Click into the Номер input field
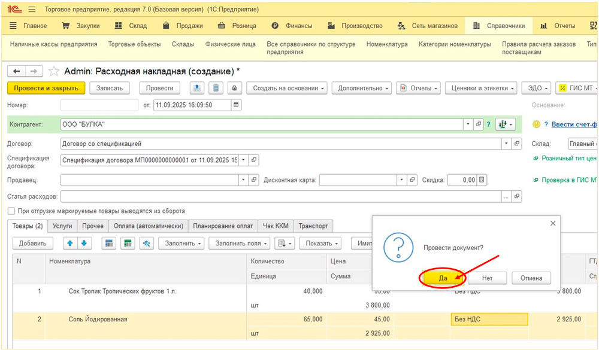The image size is (599, 350). pyautogui.click(x=99, y=105)
